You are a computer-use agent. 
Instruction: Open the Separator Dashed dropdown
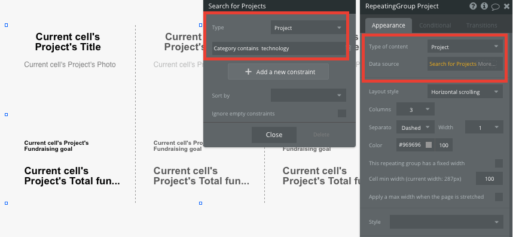[416, 127]
